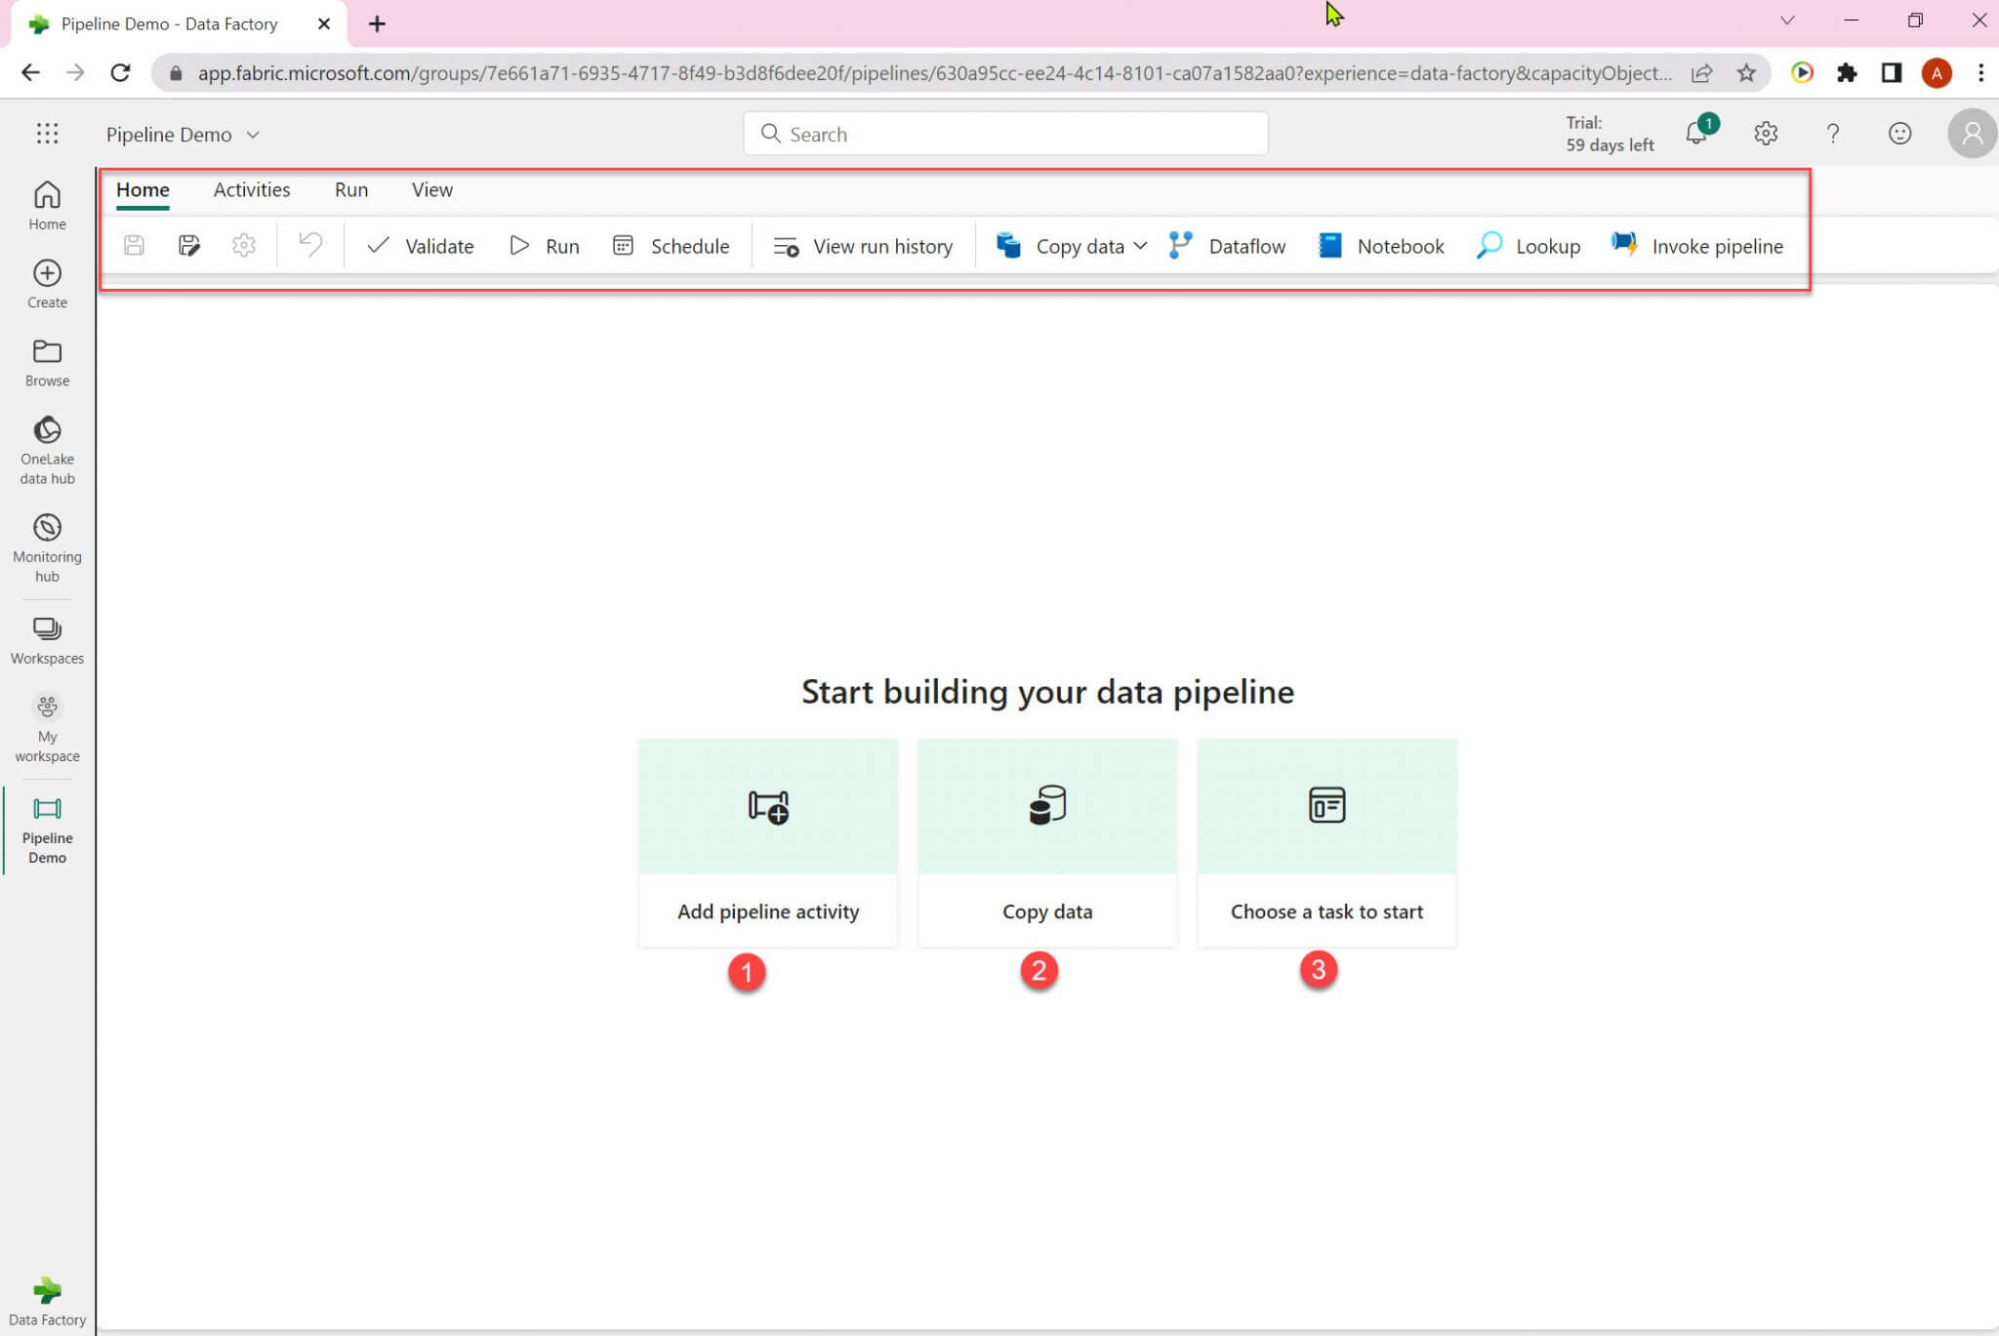Image resolution: width=1999 pixels, height=1336 pixels.
Task: Open the Monitoring hub
Action: point(47,547)
